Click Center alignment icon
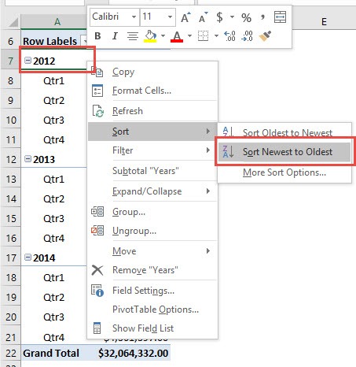 133,36
